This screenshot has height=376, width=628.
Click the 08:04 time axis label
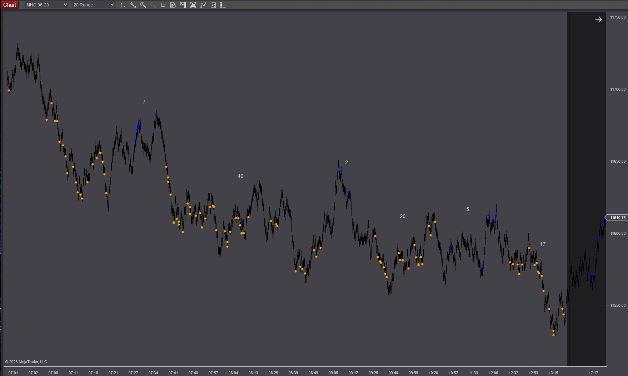[x=233, y=373]
